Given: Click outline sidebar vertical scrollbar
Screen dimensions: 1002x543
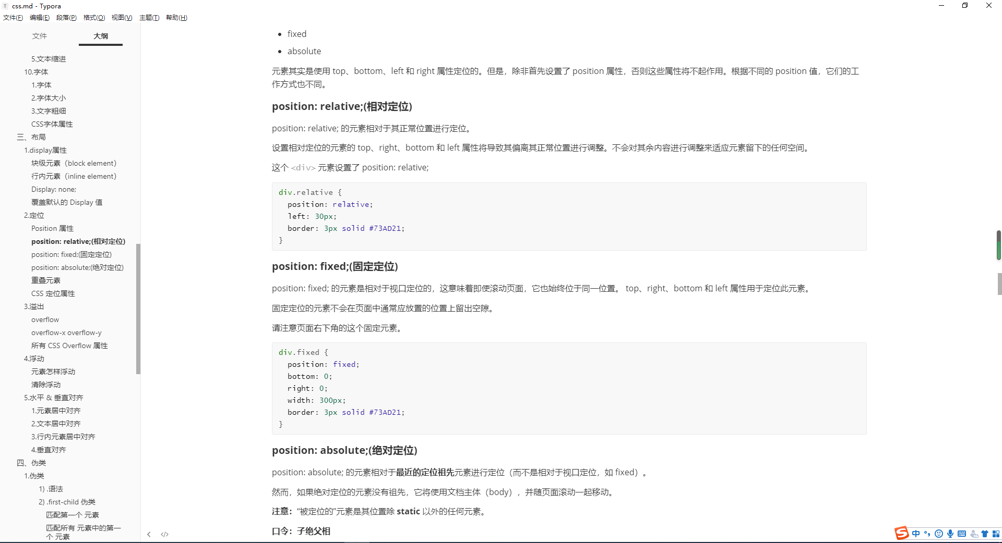Looking at the screenshot, I should point(138,308).
